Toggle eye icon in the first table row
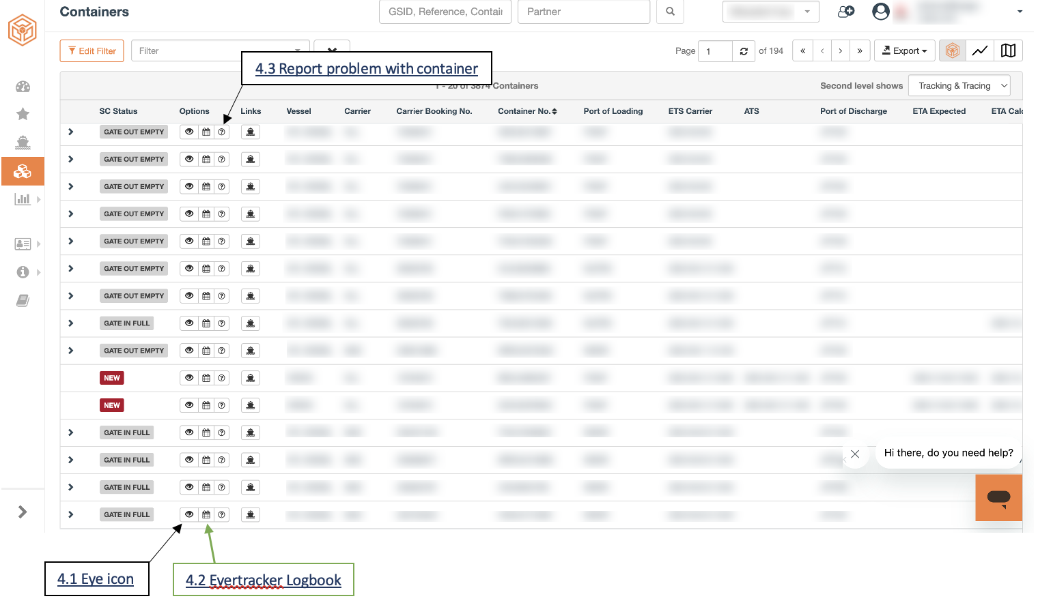The width and height of the screenshot is (1038, 603). pyautogui.click(x=189, y=132)
